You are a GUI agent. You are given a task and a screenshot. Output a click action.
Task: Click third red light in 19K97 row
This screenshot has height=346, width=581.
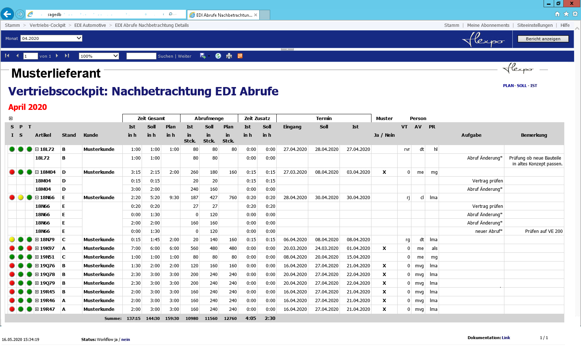pos(29,248)
